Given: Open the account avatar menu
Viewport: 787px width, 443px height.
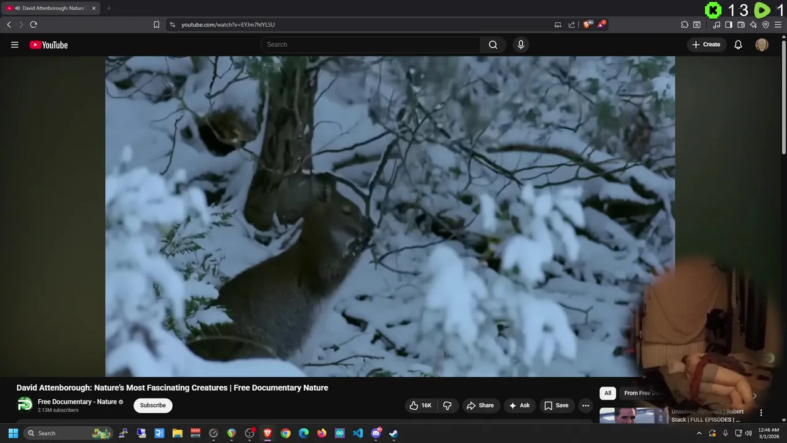Looking at the screenshot, I should [762, 44].
